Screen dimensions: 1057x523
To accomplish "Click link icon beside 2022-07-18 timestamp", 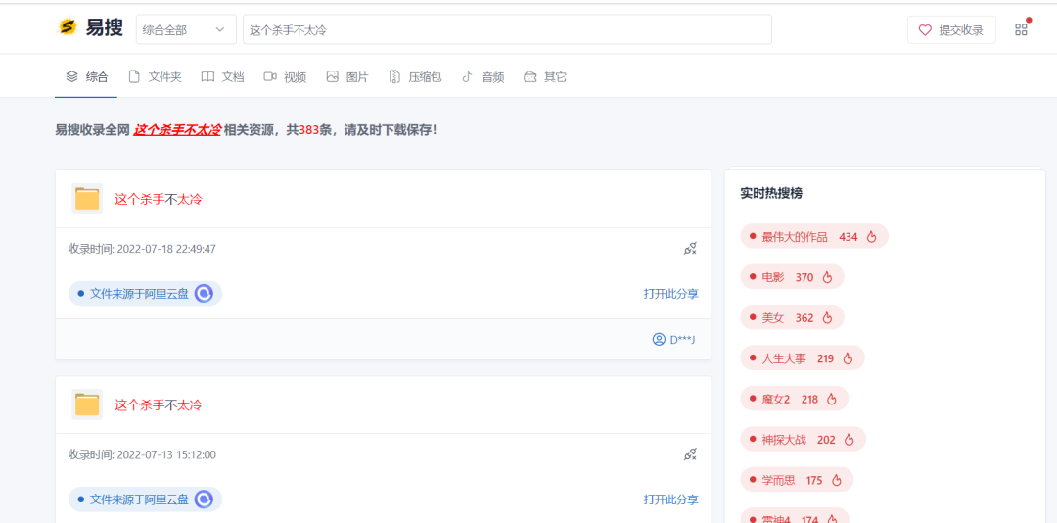I will 690,249.
